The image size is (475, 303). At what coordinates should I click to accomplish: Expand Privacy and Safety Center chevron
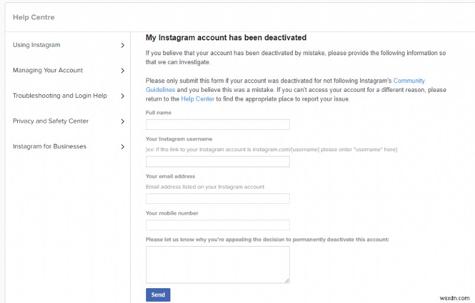point(122,122)
